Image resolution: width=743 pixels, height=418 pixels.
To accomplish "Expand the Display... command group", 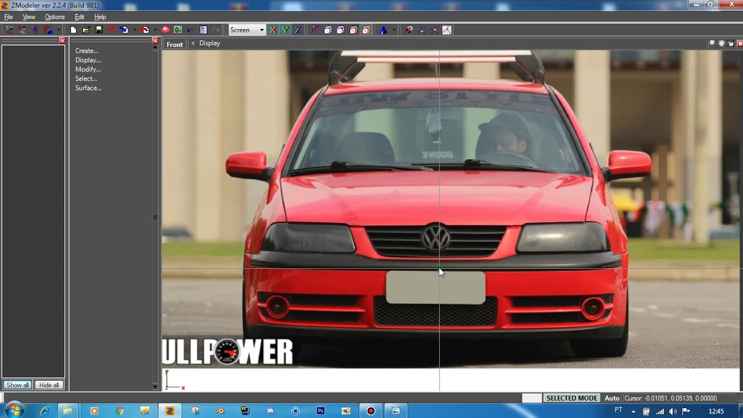I will tap(88, 60).
